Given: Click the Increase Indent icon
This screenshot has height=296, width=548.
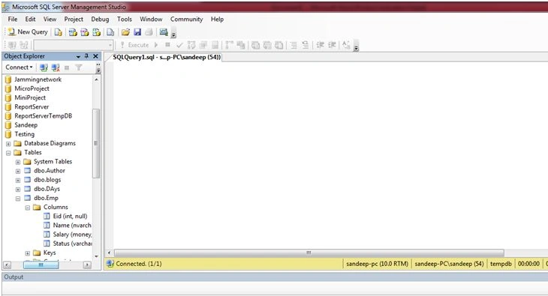Looking at the screenshot, I should [332, 45].
